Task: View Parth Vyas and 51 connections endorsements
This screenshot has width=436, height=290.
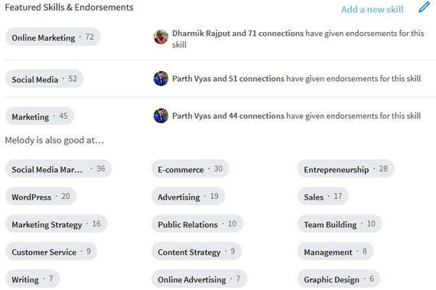Action: pyautogui.click(x=297, y=79)
